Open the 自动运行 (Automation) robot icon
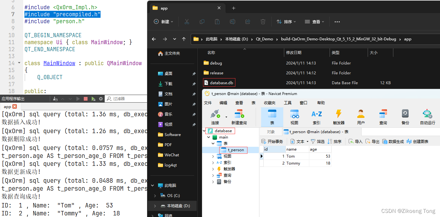The height and width of the screenshot is (217, 440). [x=427, y=116]
